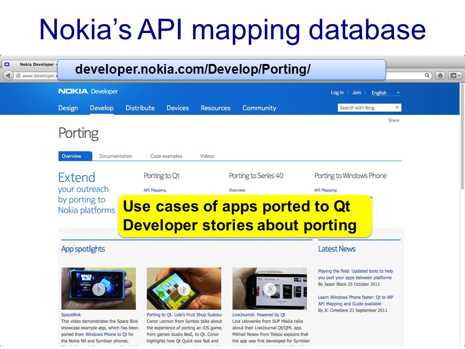Play the Lola's Fruit Shop Sudoku video
The image size is (465, 349).
pyautogui.click(x=184, y=288)
